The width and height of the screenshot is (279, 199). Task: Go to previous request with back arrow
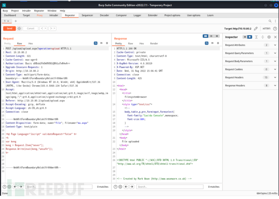point(42,28)
